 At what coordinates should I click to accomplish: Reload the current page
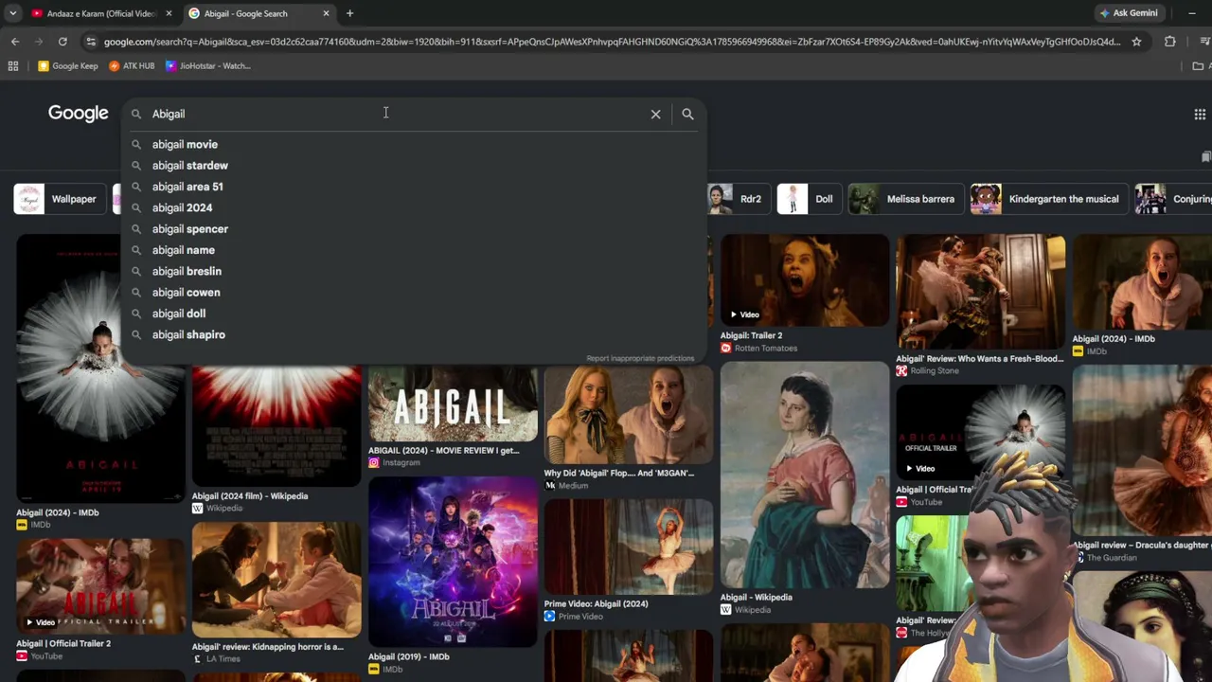pyautogui.click(x=62, y=42)
